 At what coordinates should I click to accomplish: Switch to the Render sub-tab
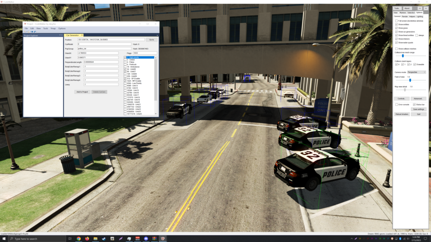pyautogui.click(x=405, y=16)
